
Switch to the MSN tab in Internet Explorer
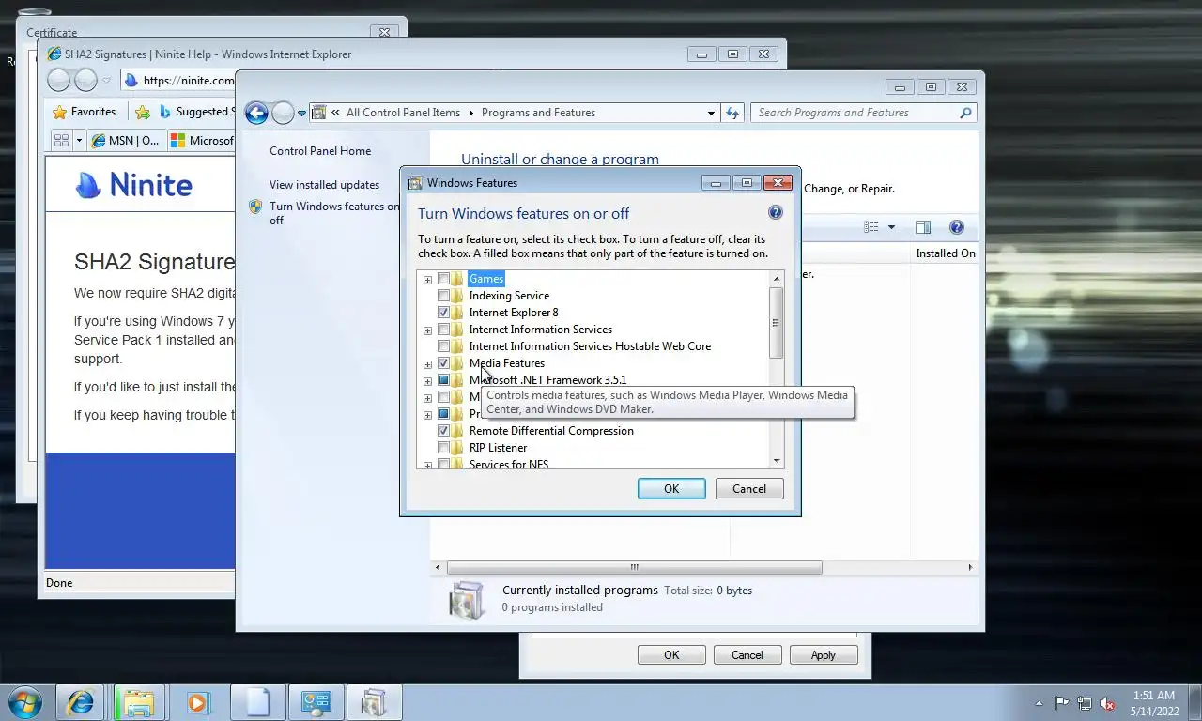tap(126, 141)
